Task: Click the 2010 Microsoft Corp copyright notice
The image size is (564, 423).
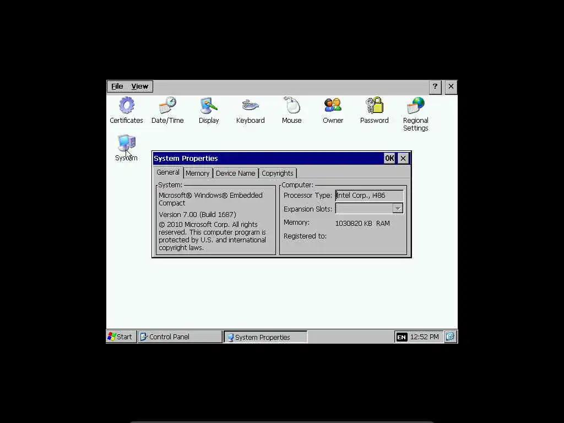Action: coord(212,236)
